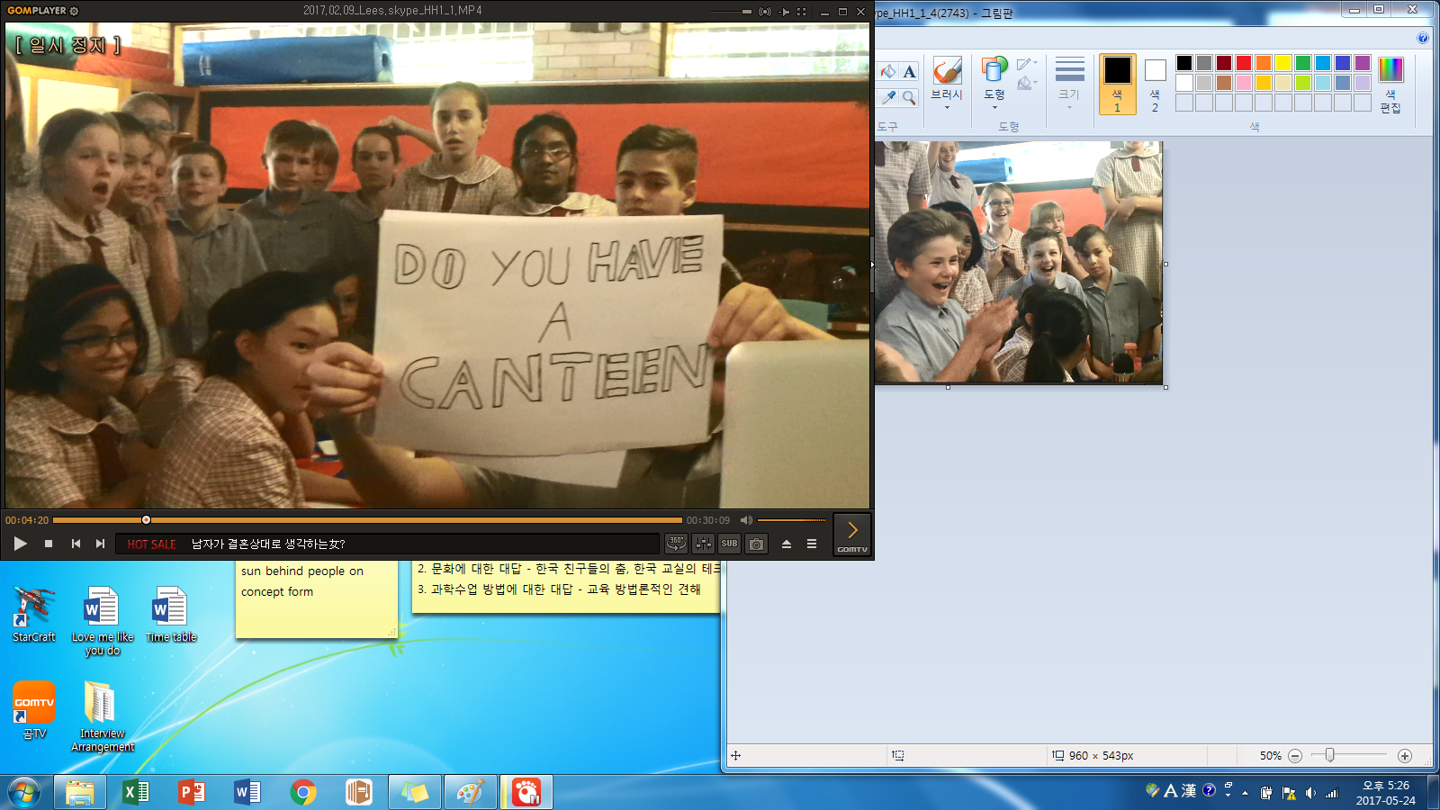
Task: Open 'Love me like you do' Word document
Action: coord(103,621)
